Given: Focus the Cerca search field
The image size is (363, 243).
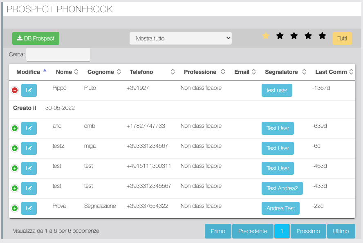Looking at the screenshot, I should (x=58, y=54).
